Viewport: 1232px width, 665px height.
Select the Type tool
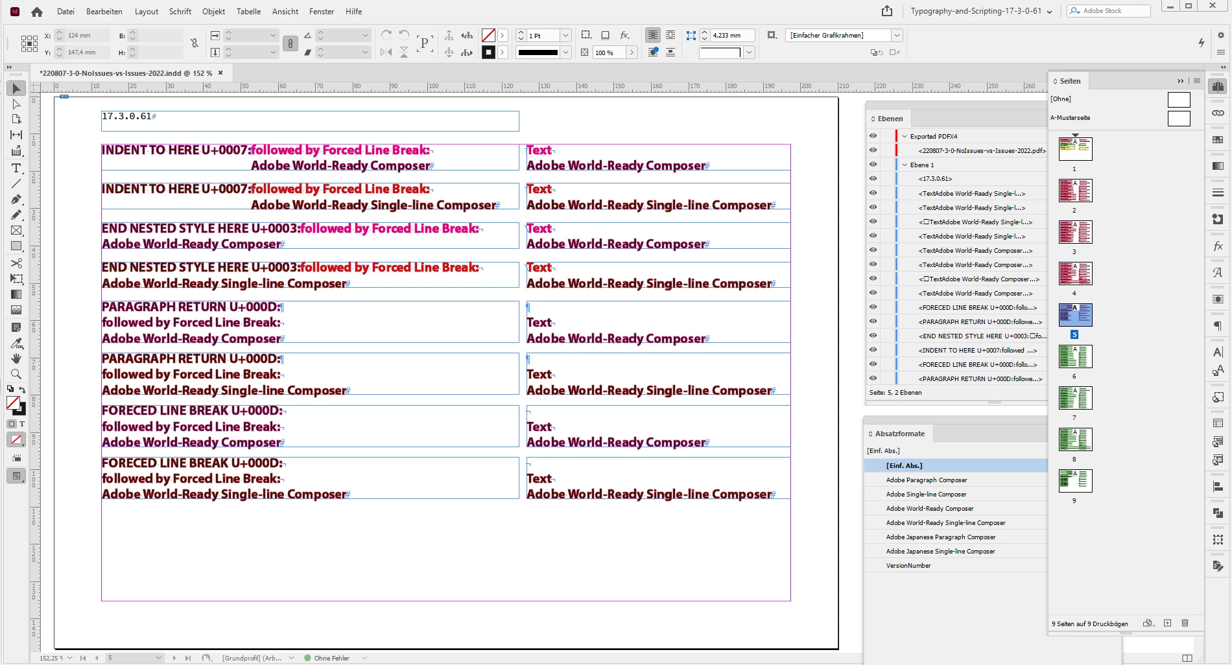[16, 168]
